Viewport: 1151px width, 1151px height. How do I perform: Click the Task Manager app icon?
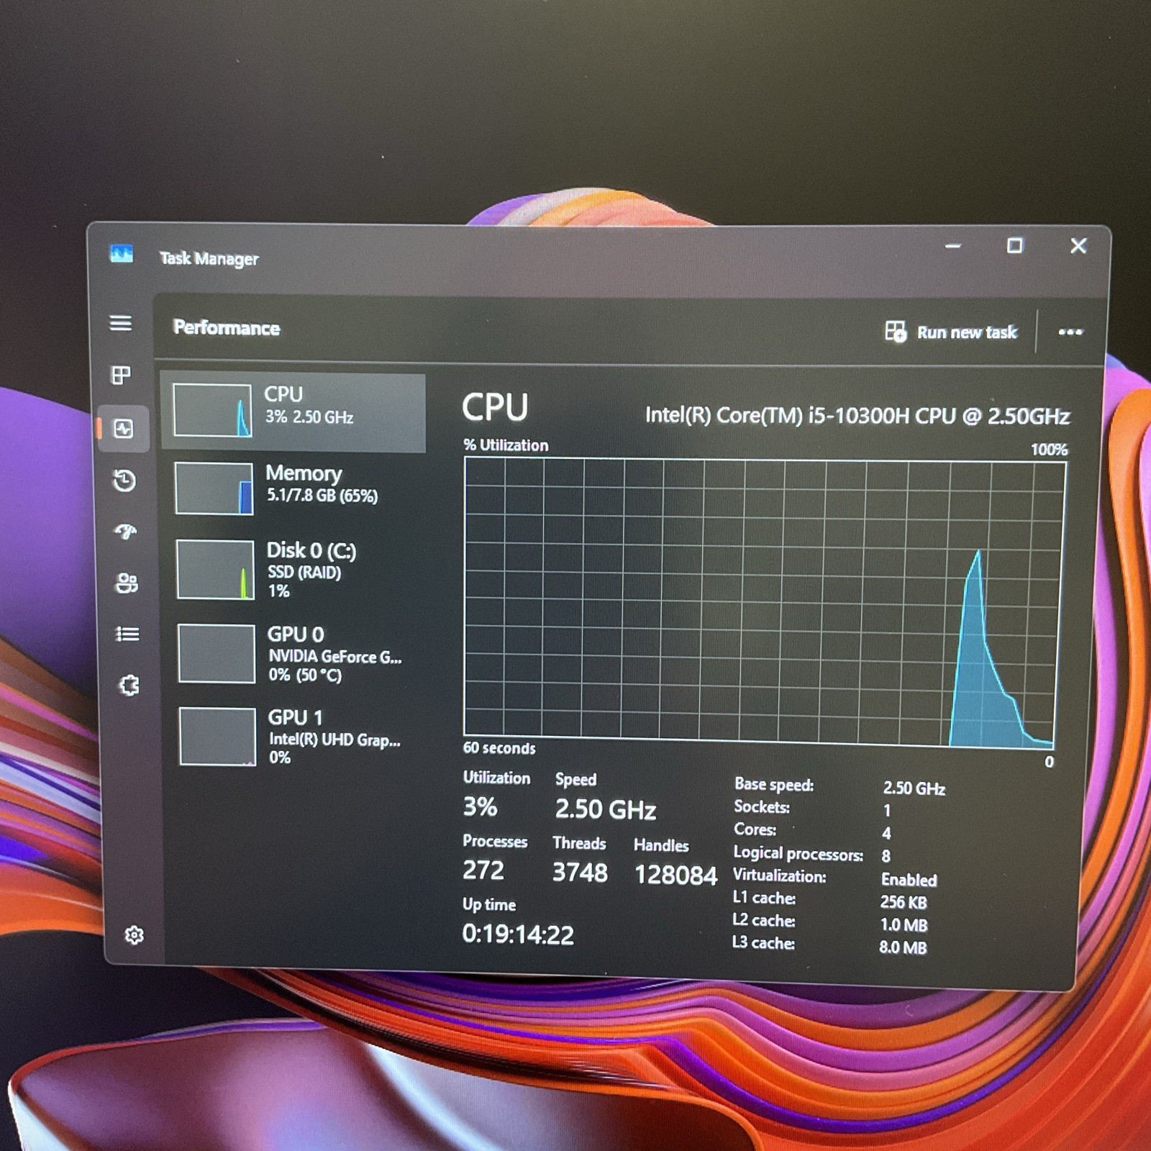pos(122,253)
